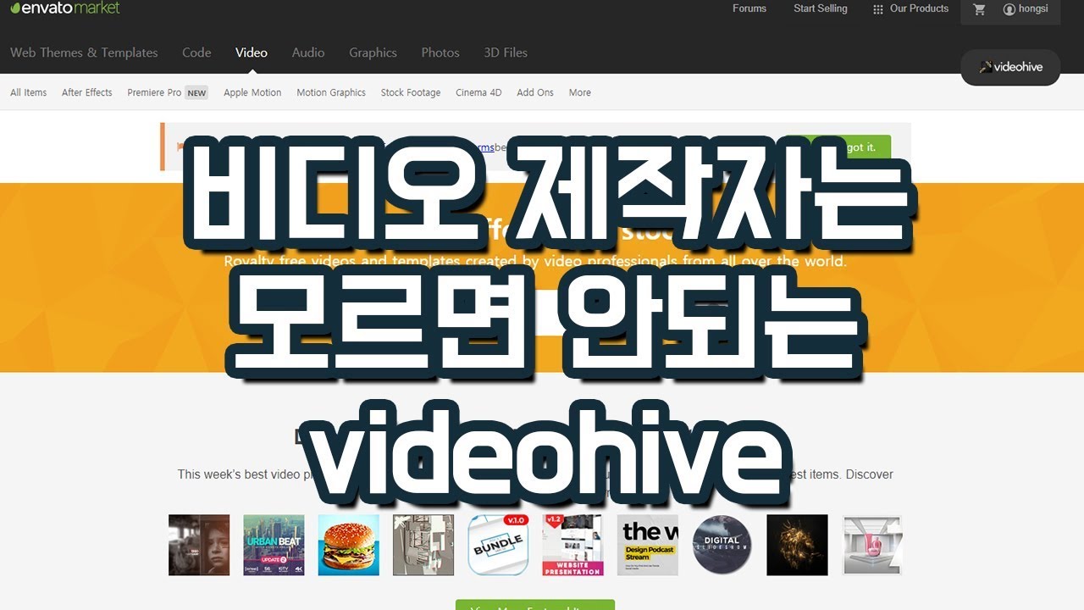Open the Bundle v1.0 thumbnail
The width and height of the screenshot is (1084, 610).
498,545
